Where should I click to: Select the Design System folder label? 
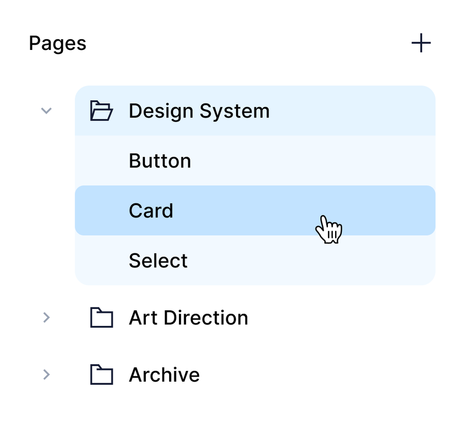tap(199, 111)
